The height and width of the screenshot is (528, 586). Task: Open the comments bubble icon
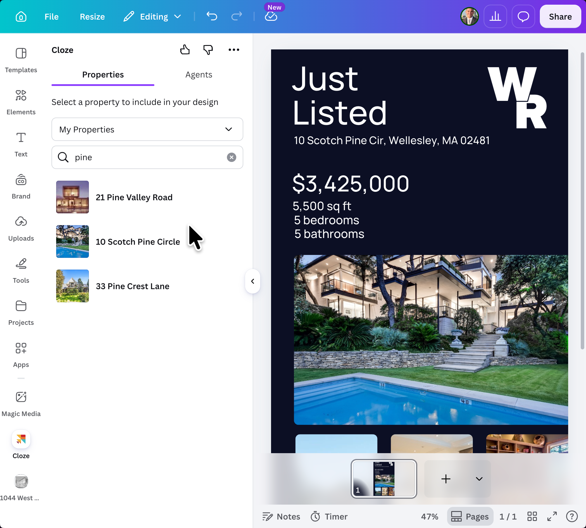523,16
